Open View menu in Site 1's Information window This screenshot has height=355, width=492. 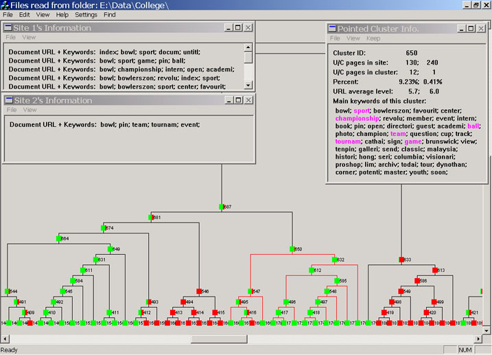(29, 37)
